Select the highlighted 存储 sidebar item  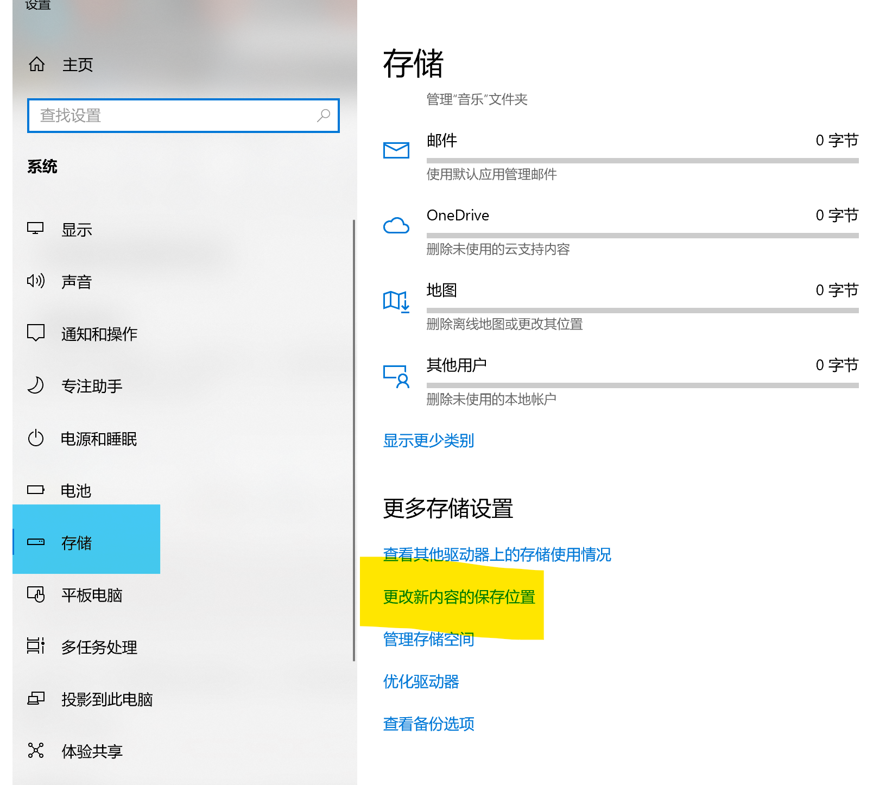86,539
